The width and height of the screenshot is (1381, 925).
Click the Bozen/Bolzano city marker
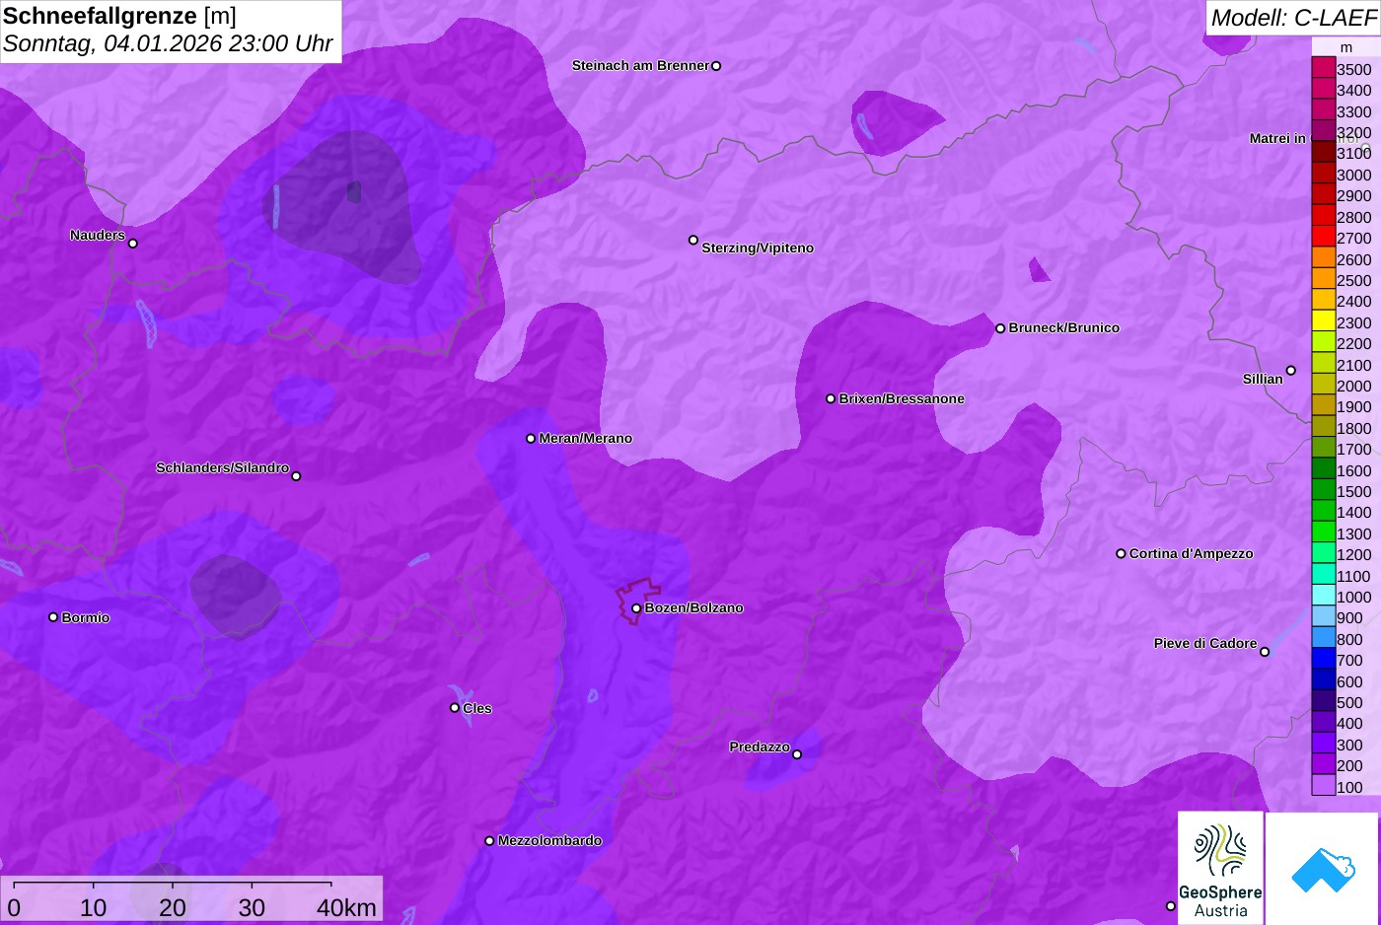coord(636,608)
